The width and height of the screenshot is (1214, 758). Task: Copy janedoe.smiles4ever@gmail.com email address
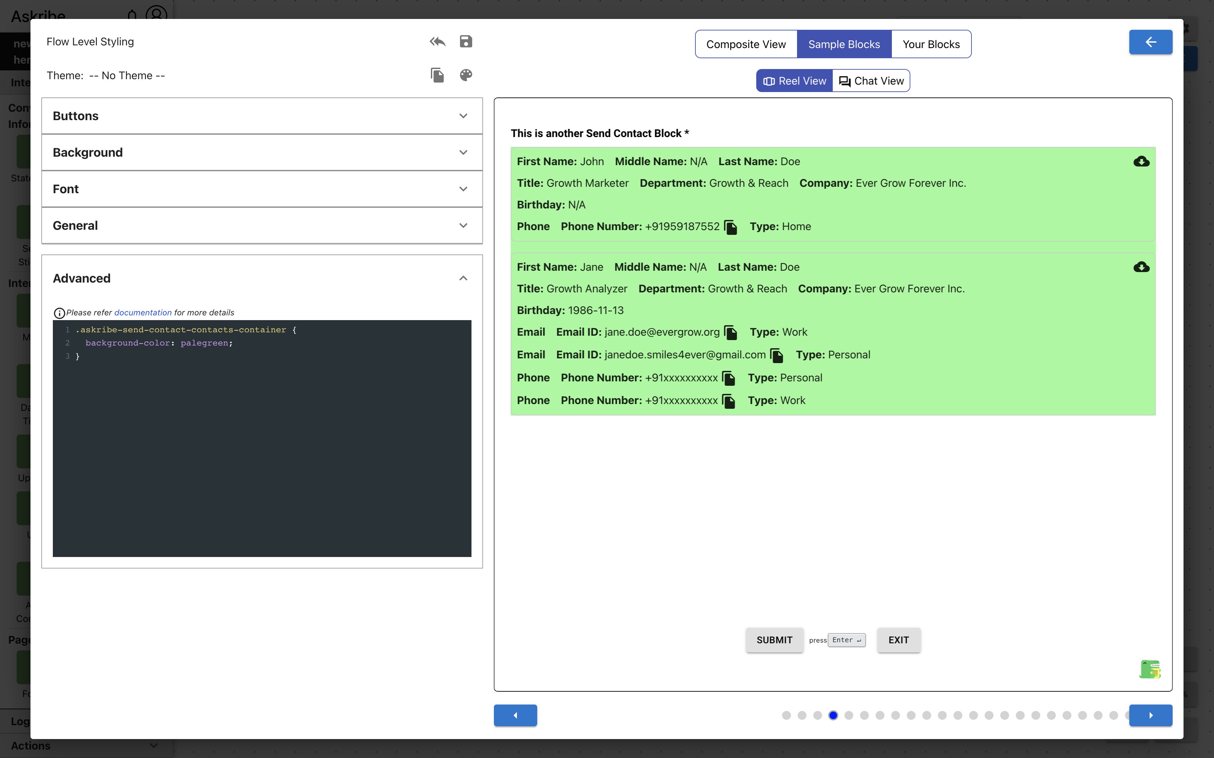click(x=777, y=355)
